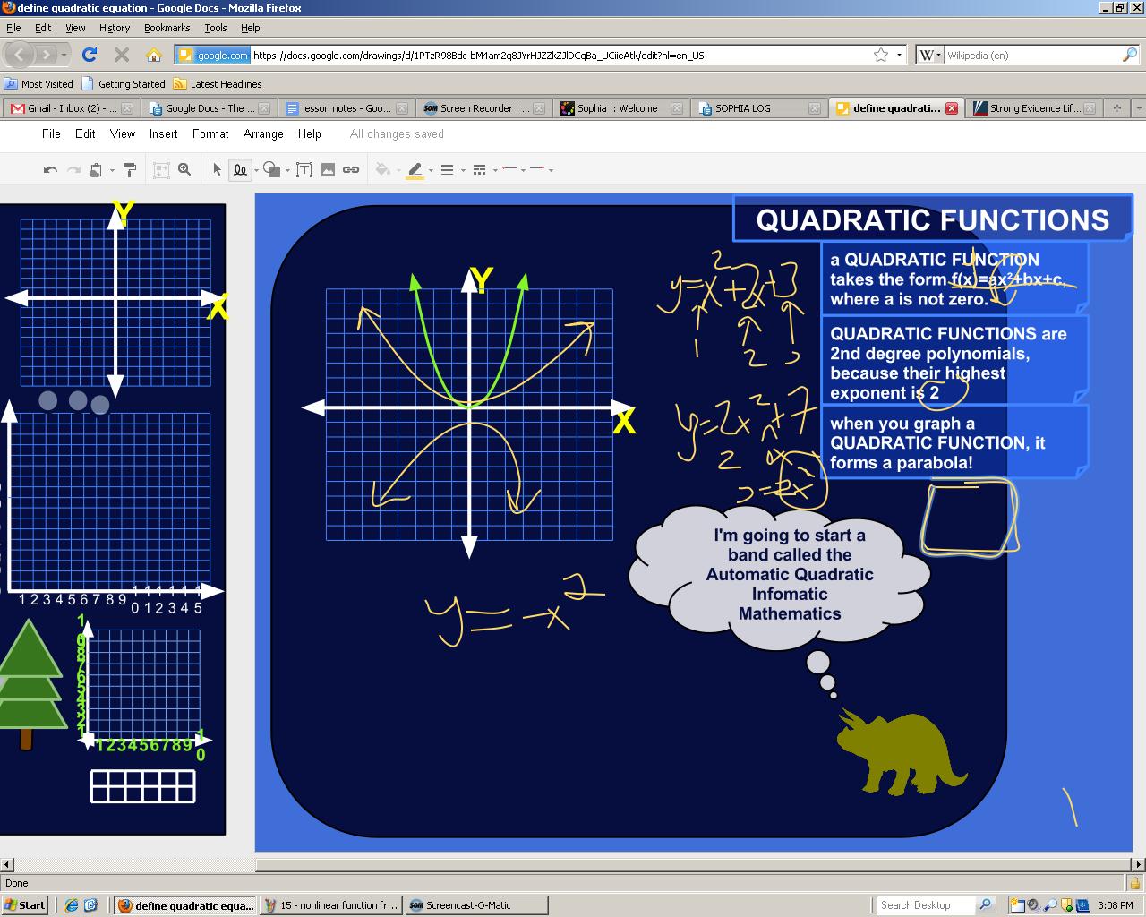Image resolution: width=1146 pixels, height=917 pixels.
Task: Open the Most Visited bookmark
Action: (x=39, y=84)
